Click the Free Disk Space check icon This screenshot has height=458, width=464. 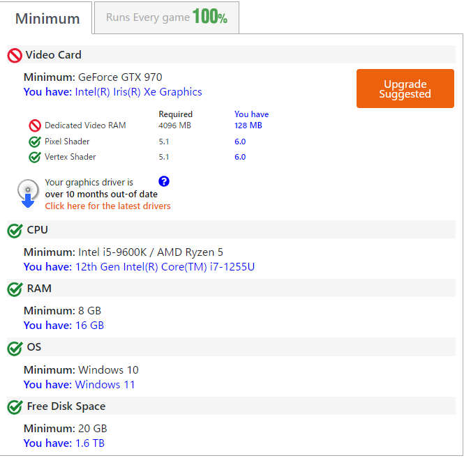pyautogui.click(x=15, y=406)
